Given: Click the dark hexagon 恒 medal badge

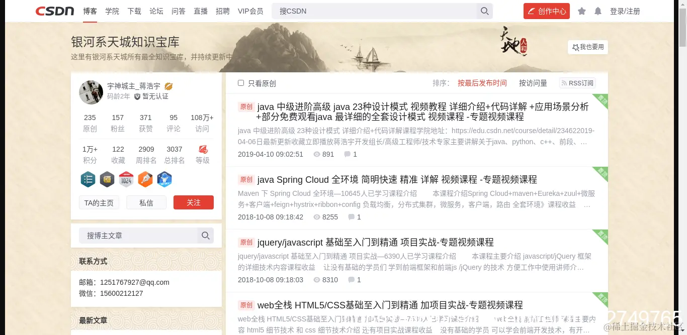Looking at the screenshot, I should pyautogui.click(x=107, y=179).
